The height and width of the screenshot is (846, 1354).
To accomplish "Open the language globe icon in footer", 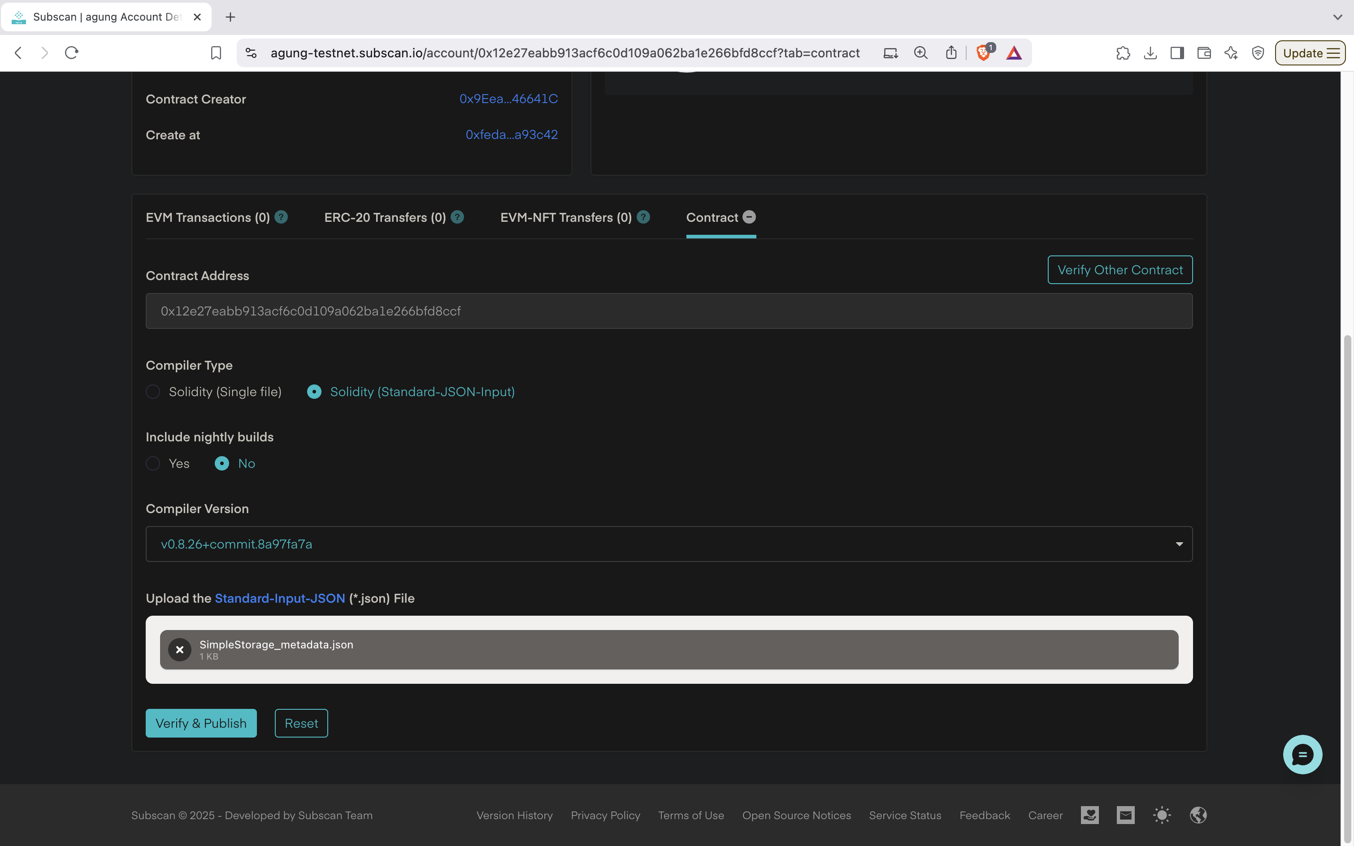I will pyautogui.click(x=1199, y=815).
